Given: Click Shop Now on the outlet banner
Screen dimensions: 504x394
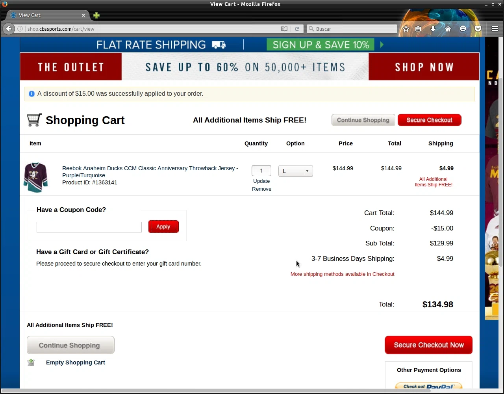Looking at the screenshot, I should tap(424, 67).
